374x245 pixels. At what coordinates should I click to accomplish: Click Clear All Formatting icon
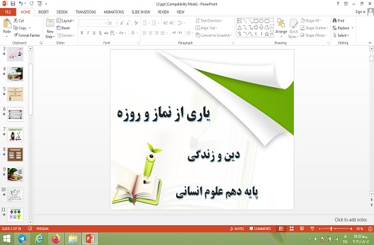pos(136,23)
